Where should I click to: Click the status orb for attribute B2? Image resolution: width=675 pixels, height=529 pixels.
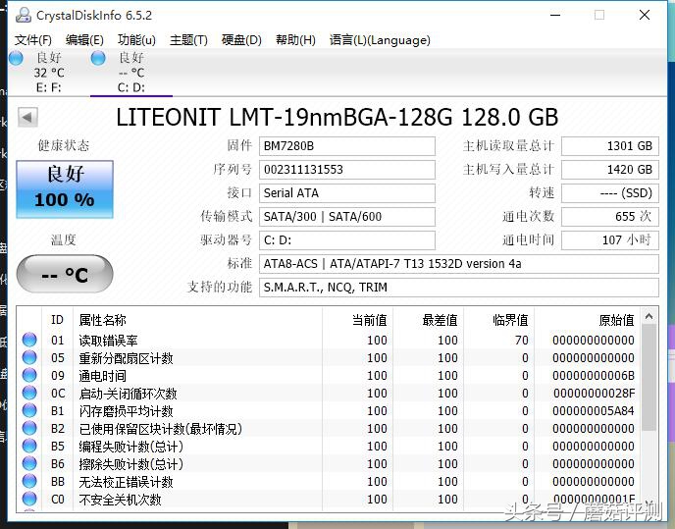point(29,428)
